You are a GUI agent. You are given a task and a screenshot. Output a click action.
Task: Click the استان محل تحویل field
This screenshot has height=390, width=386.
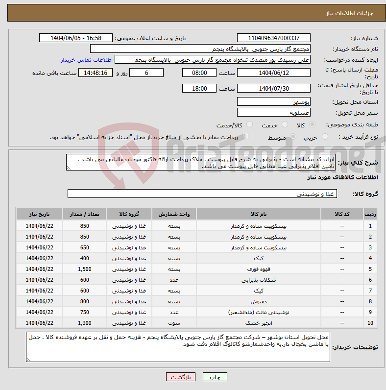coord(273,102)
